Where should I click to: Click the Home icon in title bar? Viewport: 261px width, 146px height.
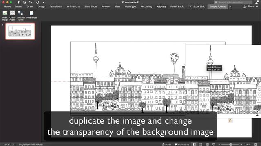(19, 2)
